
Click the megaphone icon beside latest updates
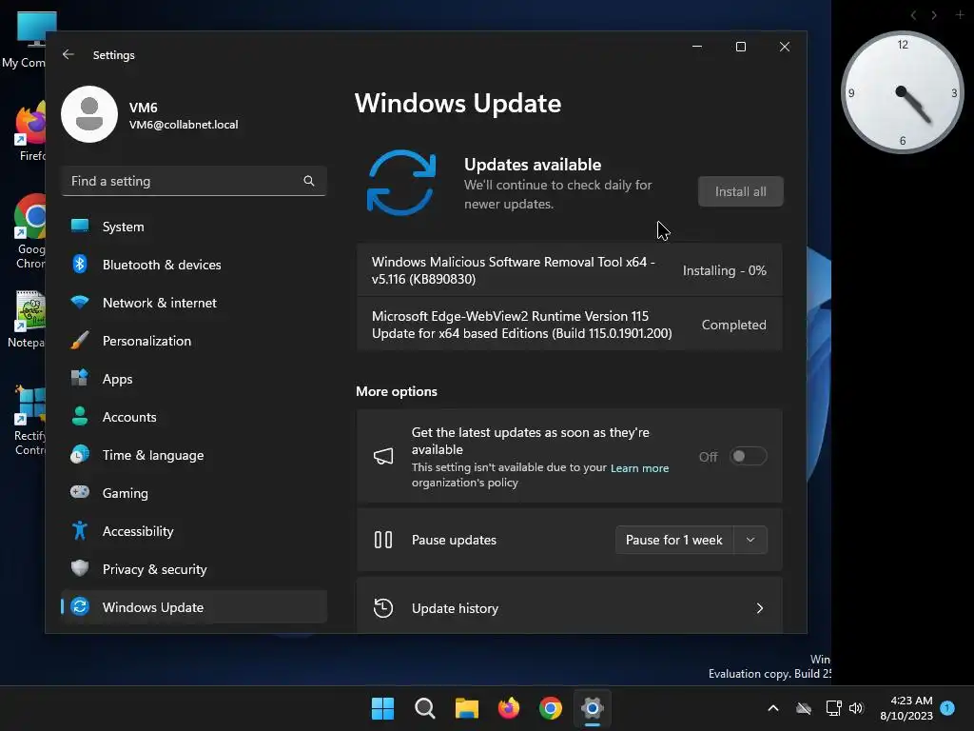pos(383,456)
